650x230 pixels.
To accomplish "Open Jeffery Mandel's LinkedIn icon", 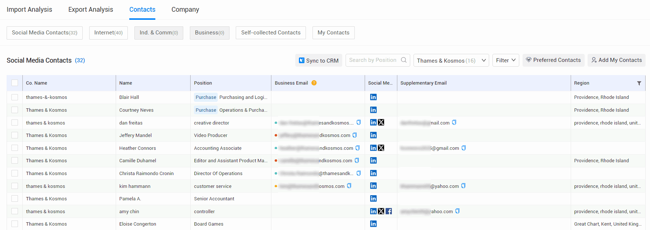I will (x=373, y=135).
